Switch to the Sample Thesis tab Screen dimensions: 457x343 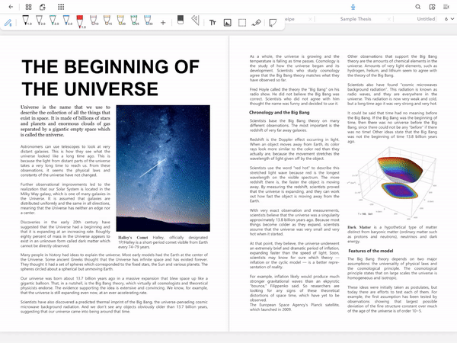[x=356, y=19]
